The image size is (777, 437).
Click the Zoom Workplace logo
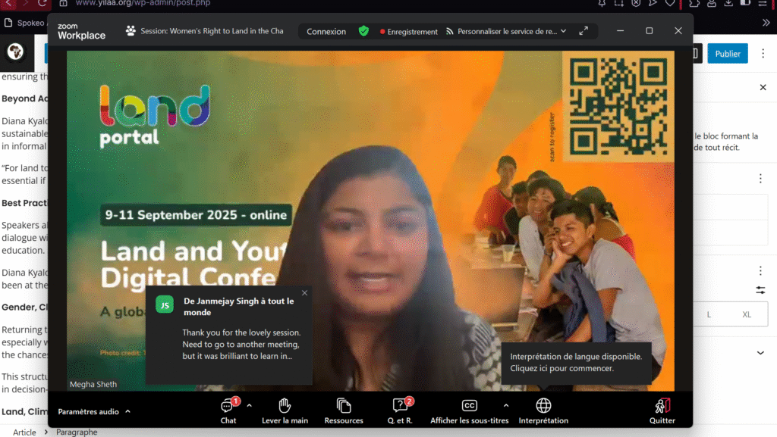[x=81, y=31]
